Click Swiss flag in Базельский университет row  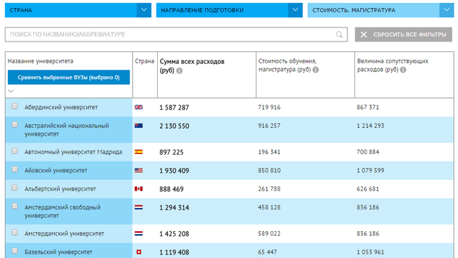click(x=139, y=252)
